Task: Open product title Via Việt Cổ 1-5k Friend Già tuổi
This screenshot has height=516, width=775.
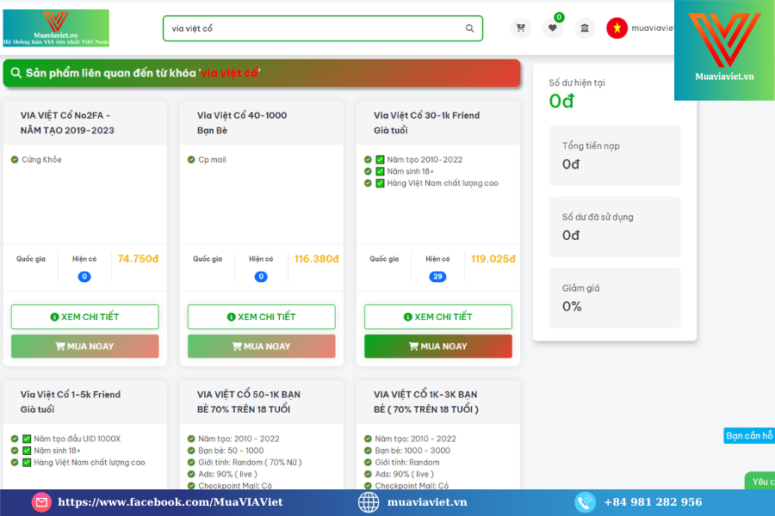Action: pos(71,402)
